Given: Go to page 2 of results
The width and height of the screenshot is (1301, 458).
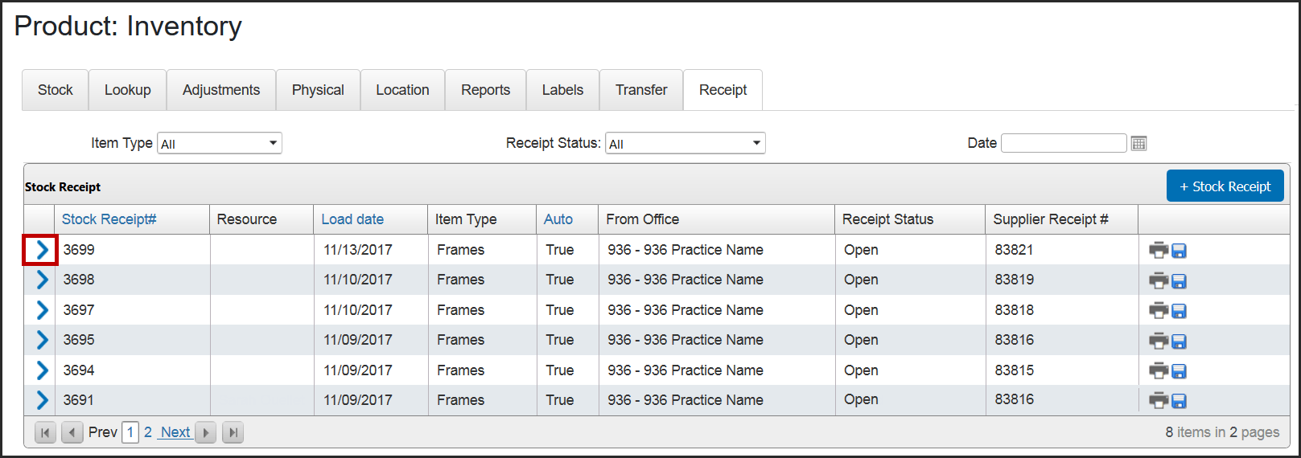Looking at the screenshot, I should 148,432.
